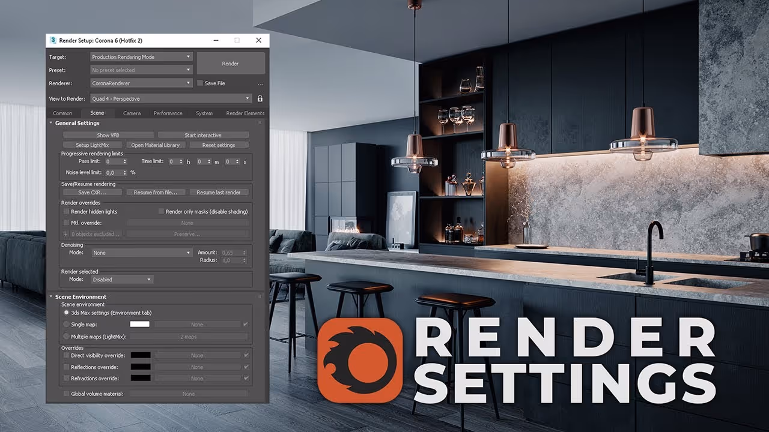Click Start interactive button
The width and height of the screenshot is (769, 432).
[203, 135]
